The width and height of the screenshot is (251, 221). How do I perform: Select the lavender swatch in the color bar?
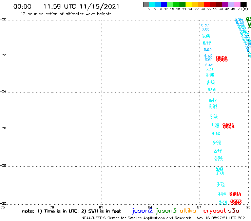tap(231, 4)
